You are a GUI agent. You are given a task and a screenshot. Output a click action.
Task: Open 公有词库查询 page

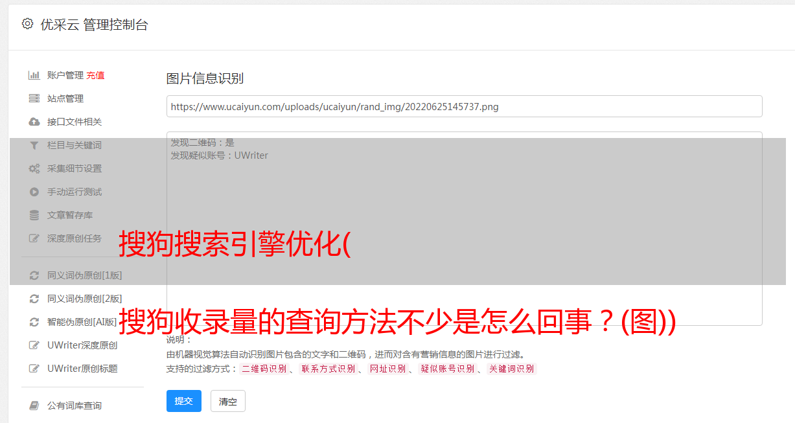pos(75,406)
